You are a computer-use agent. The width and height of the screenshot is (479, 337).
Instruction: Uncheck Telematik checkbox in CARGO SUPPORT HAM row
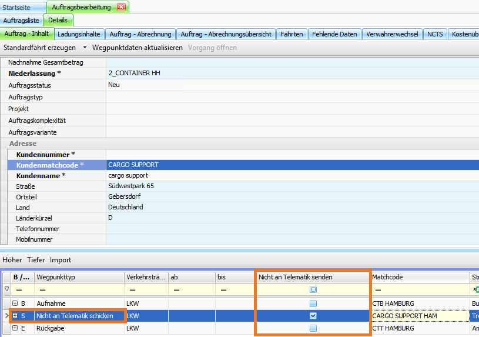(313, 316)
